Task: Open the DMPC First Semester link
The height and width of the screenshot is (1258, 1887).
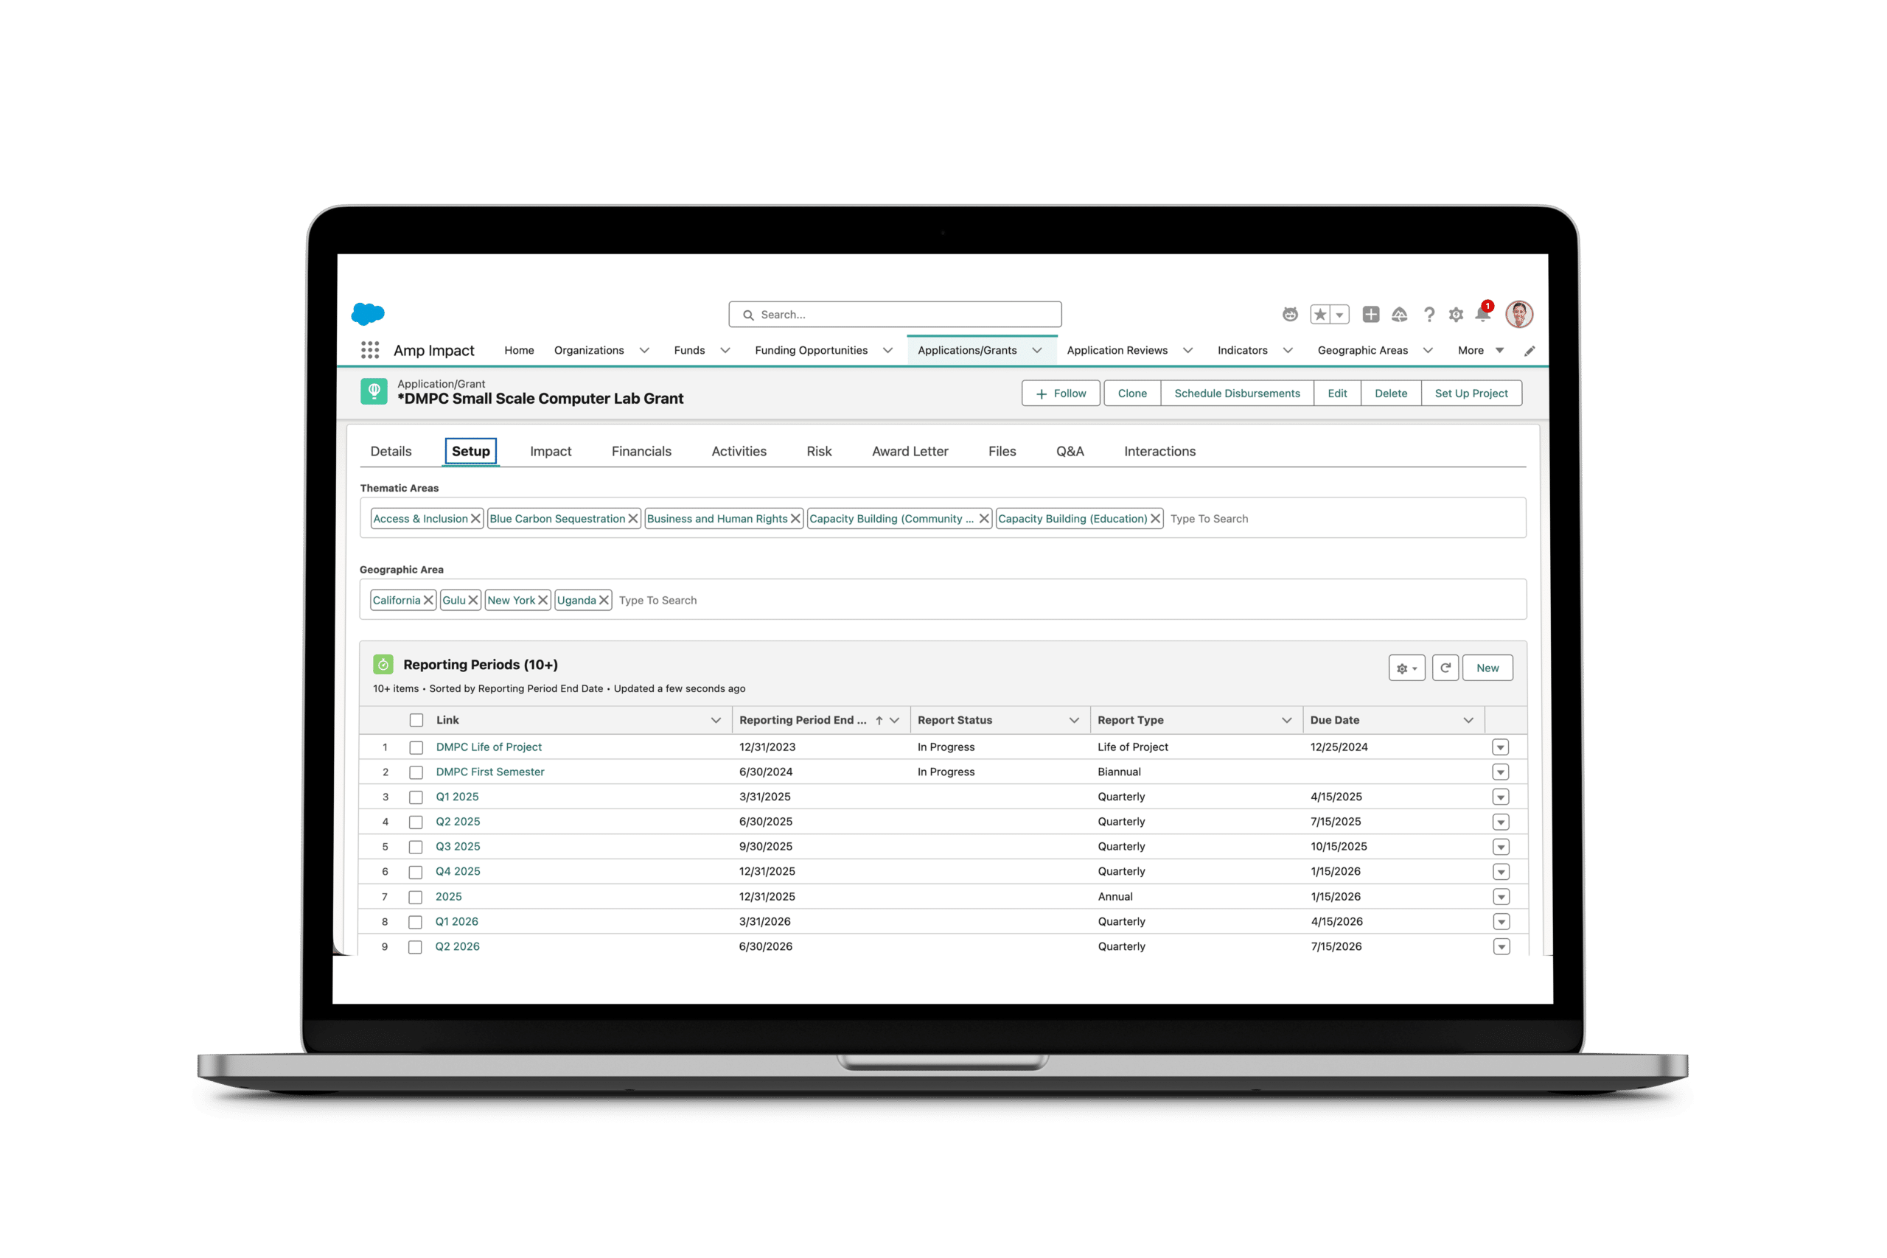Action: (x=489, y=772)
